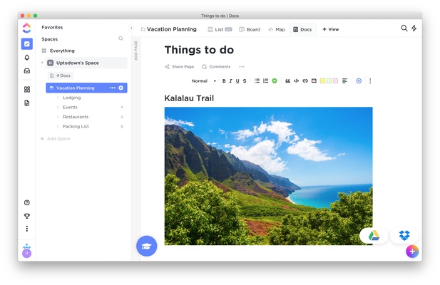
Task: Insert a table with the toolbar icon
Action: pyautogui.click(x=314, y=81)
